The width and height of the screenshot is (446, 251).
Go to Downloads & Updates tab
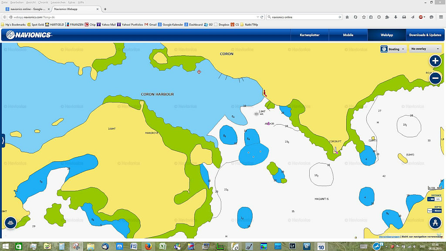tap(425, 35)
